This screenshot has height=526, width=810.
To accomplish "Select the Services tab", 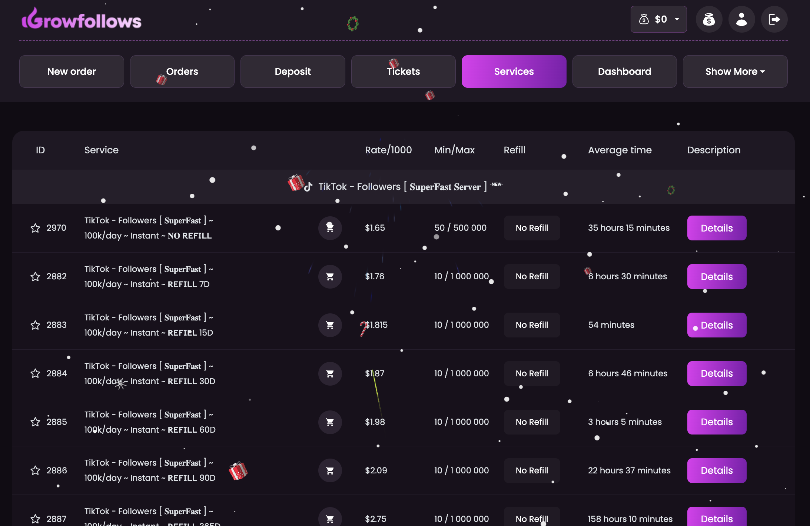I will pyautogui.click(x=514, y=71).
